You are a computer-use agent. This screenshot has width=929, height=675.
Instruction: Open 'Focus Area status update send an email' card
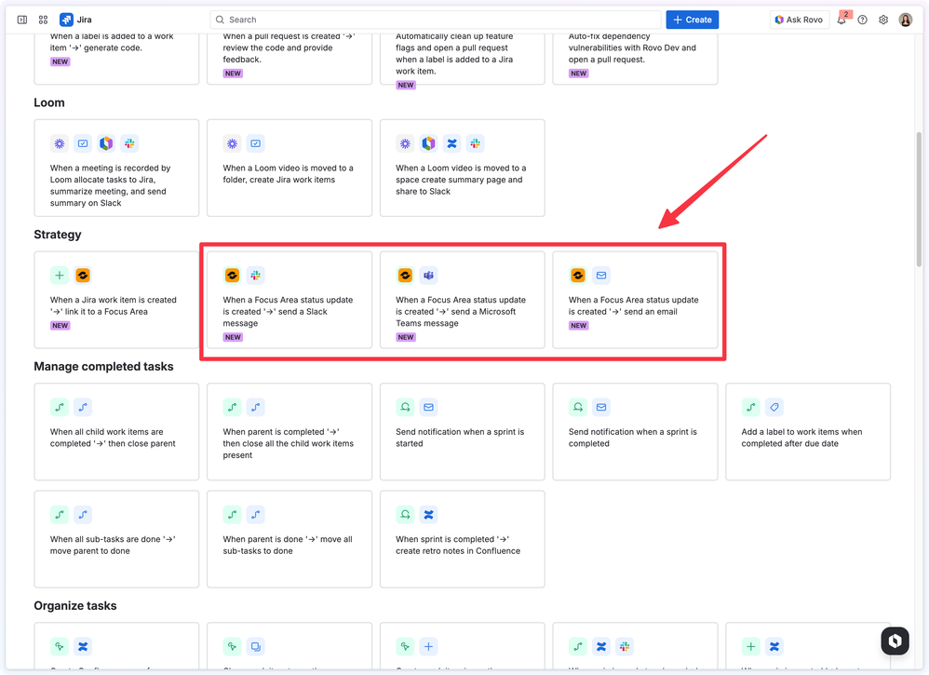635,300
